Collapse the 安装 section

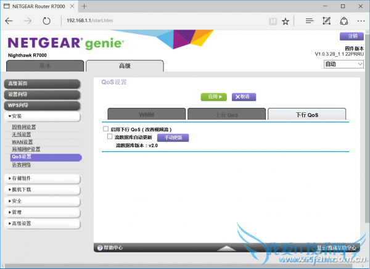tap(42, 116)
